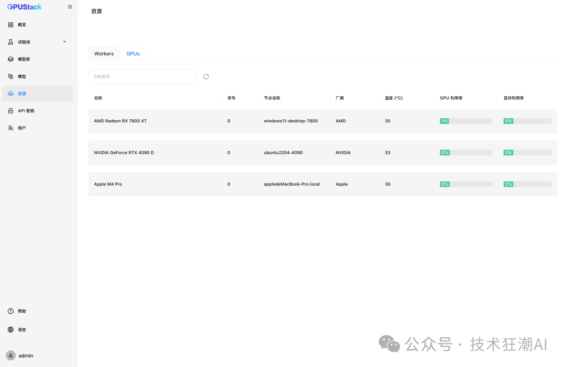This screenshot has height=367, width=565.
Task: Open the 试验场 flask icon
Action: tap(10, 42)
